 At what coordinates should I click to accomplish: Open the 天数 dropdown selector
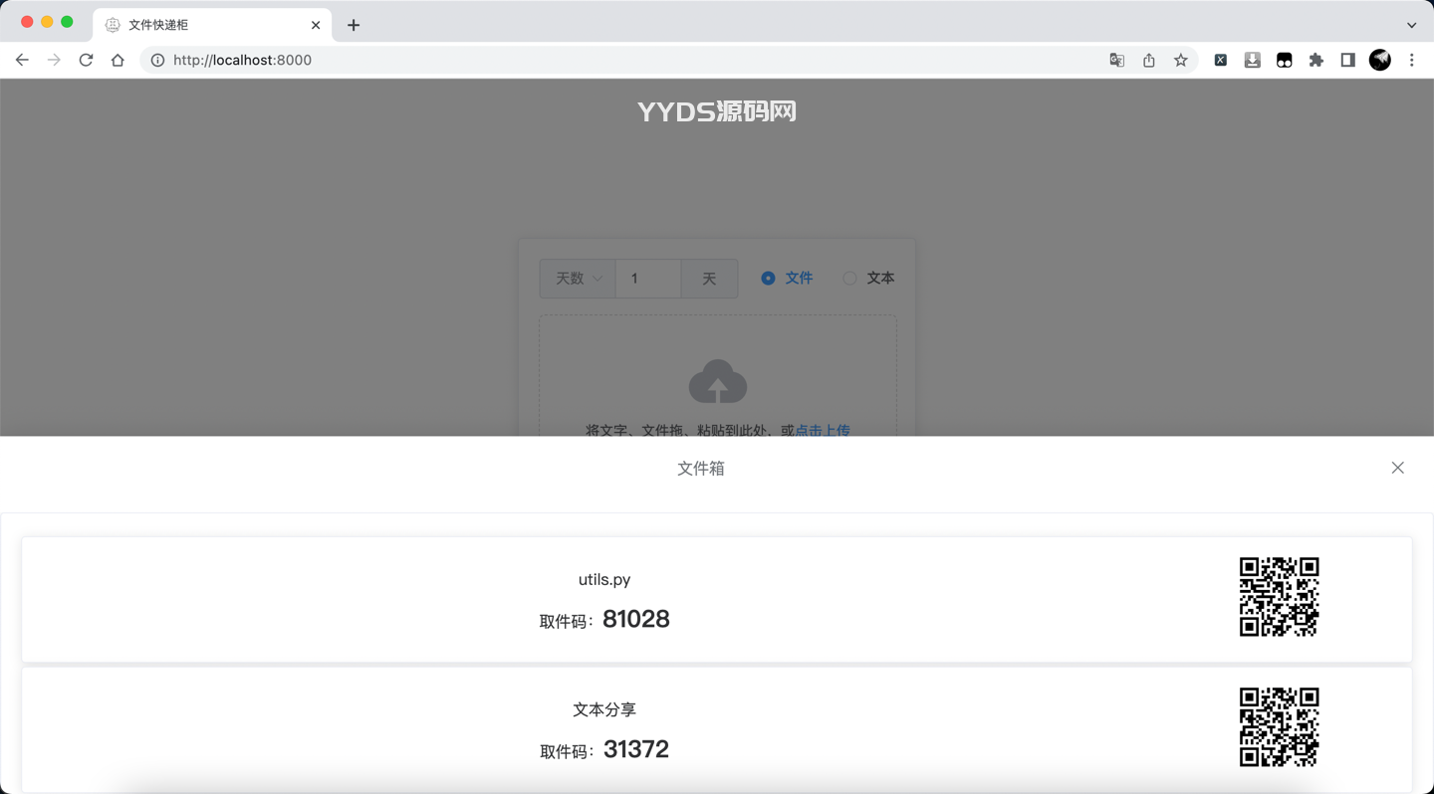point(577,279)
